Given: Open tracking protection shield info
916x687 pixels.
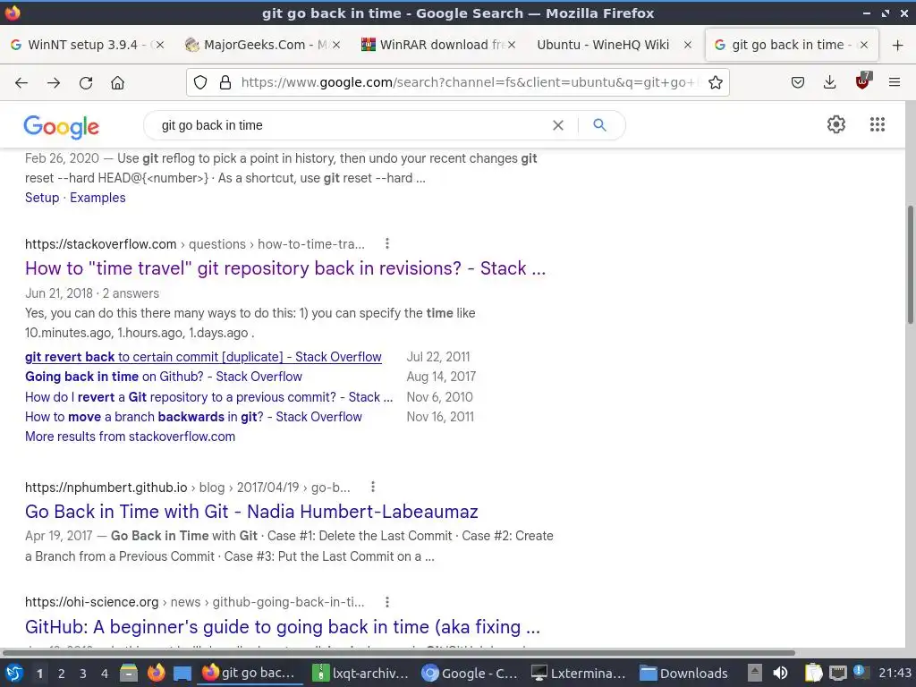Looking at the screenshot, I should 200,82.
